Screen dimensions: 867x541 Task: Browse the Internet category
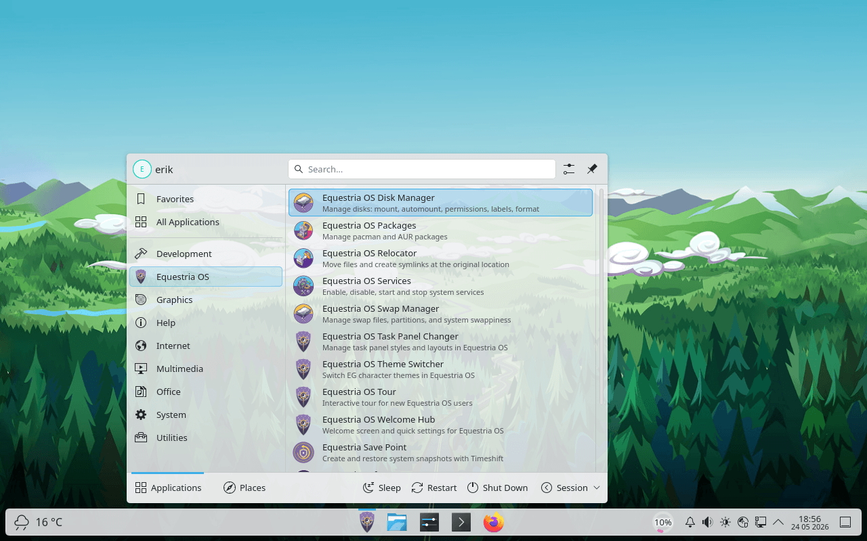click(206, 346)
